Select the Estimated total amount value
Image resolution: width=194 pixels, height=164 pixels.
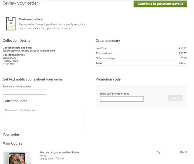[183, 53]
